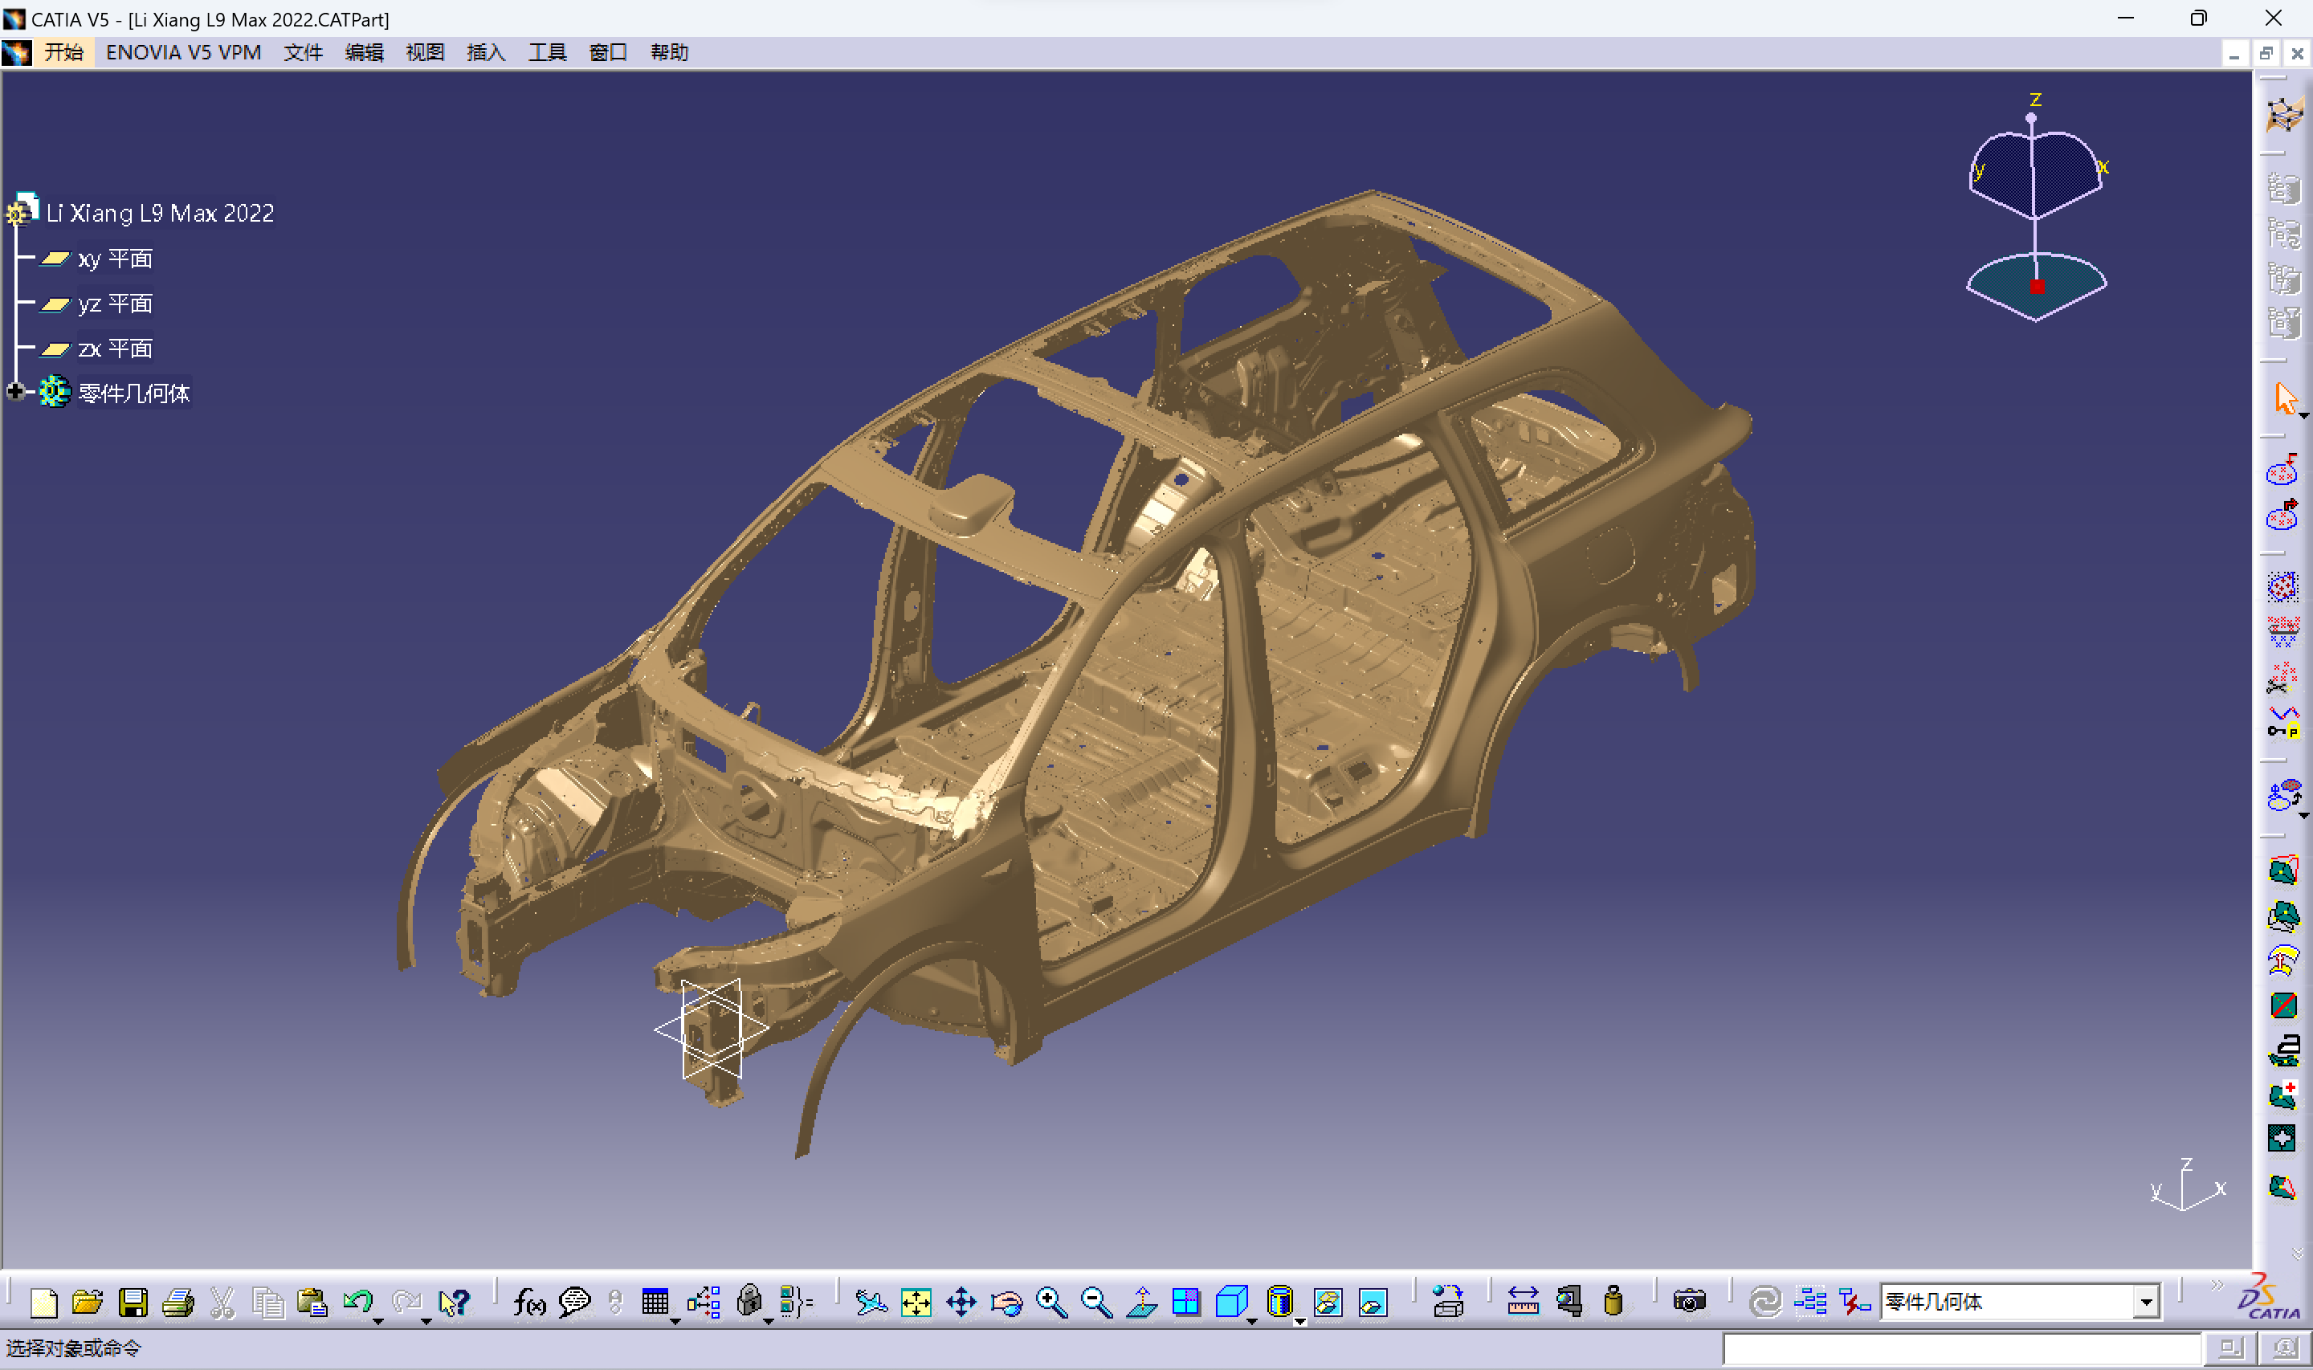The image size is (2313, 1370).
Task: Activate Fly mode airplane icon
Action: (871, 1303)
